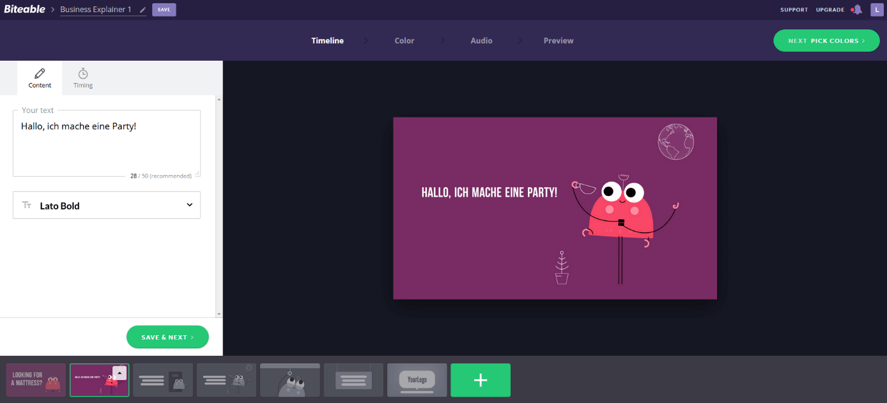The height and width of the screenshot is (403, 887).
Task: Open the notifications bell icon
Action: (857, 10)
